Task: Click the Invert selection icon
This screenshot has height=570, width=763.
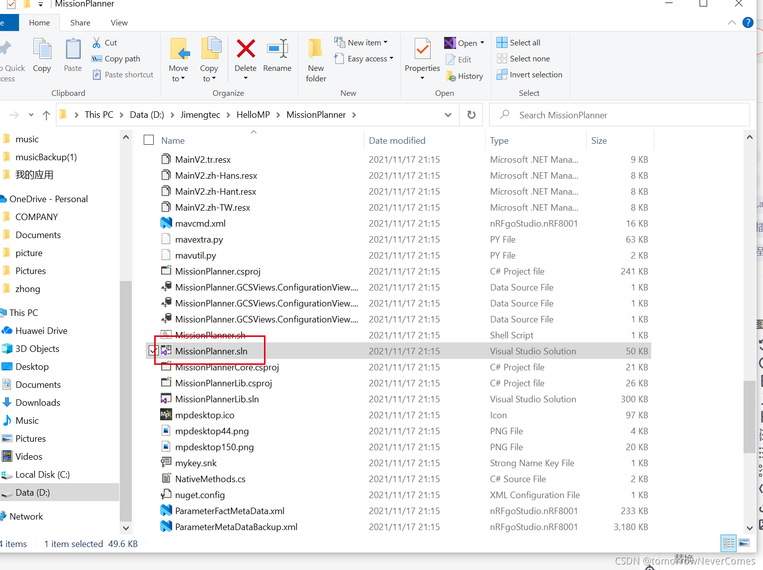Action: tap(502, 75)
